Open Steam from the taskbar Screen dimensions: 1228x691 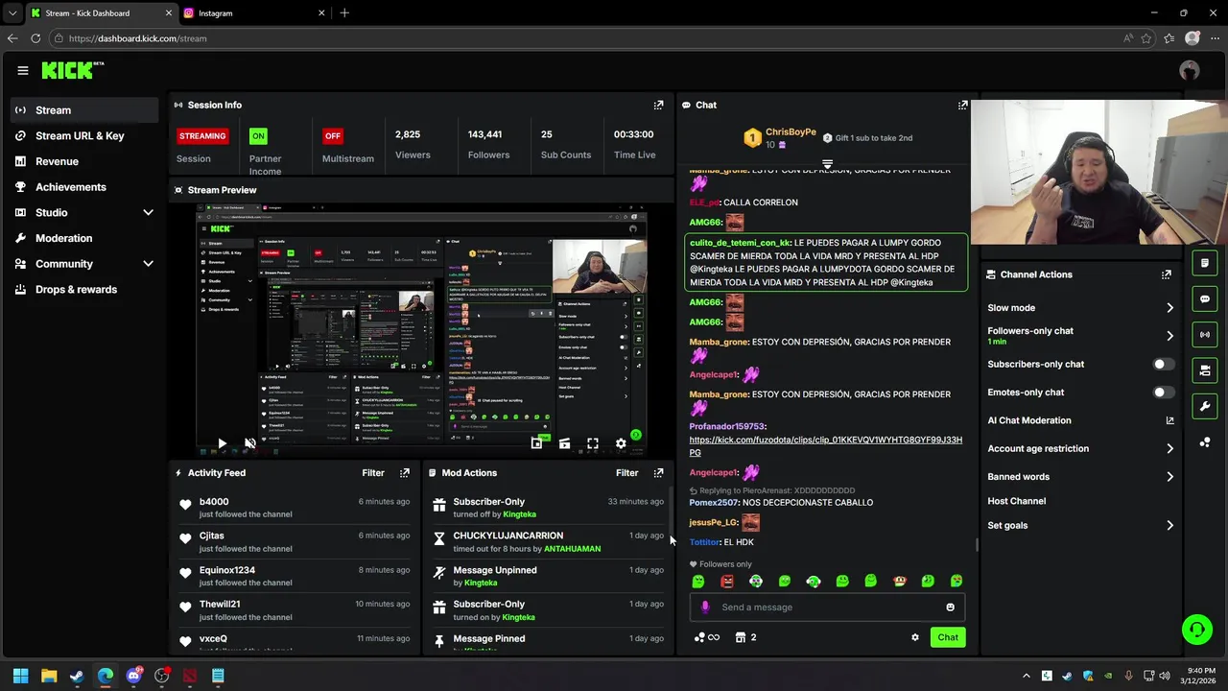click(x=77, y=676)
